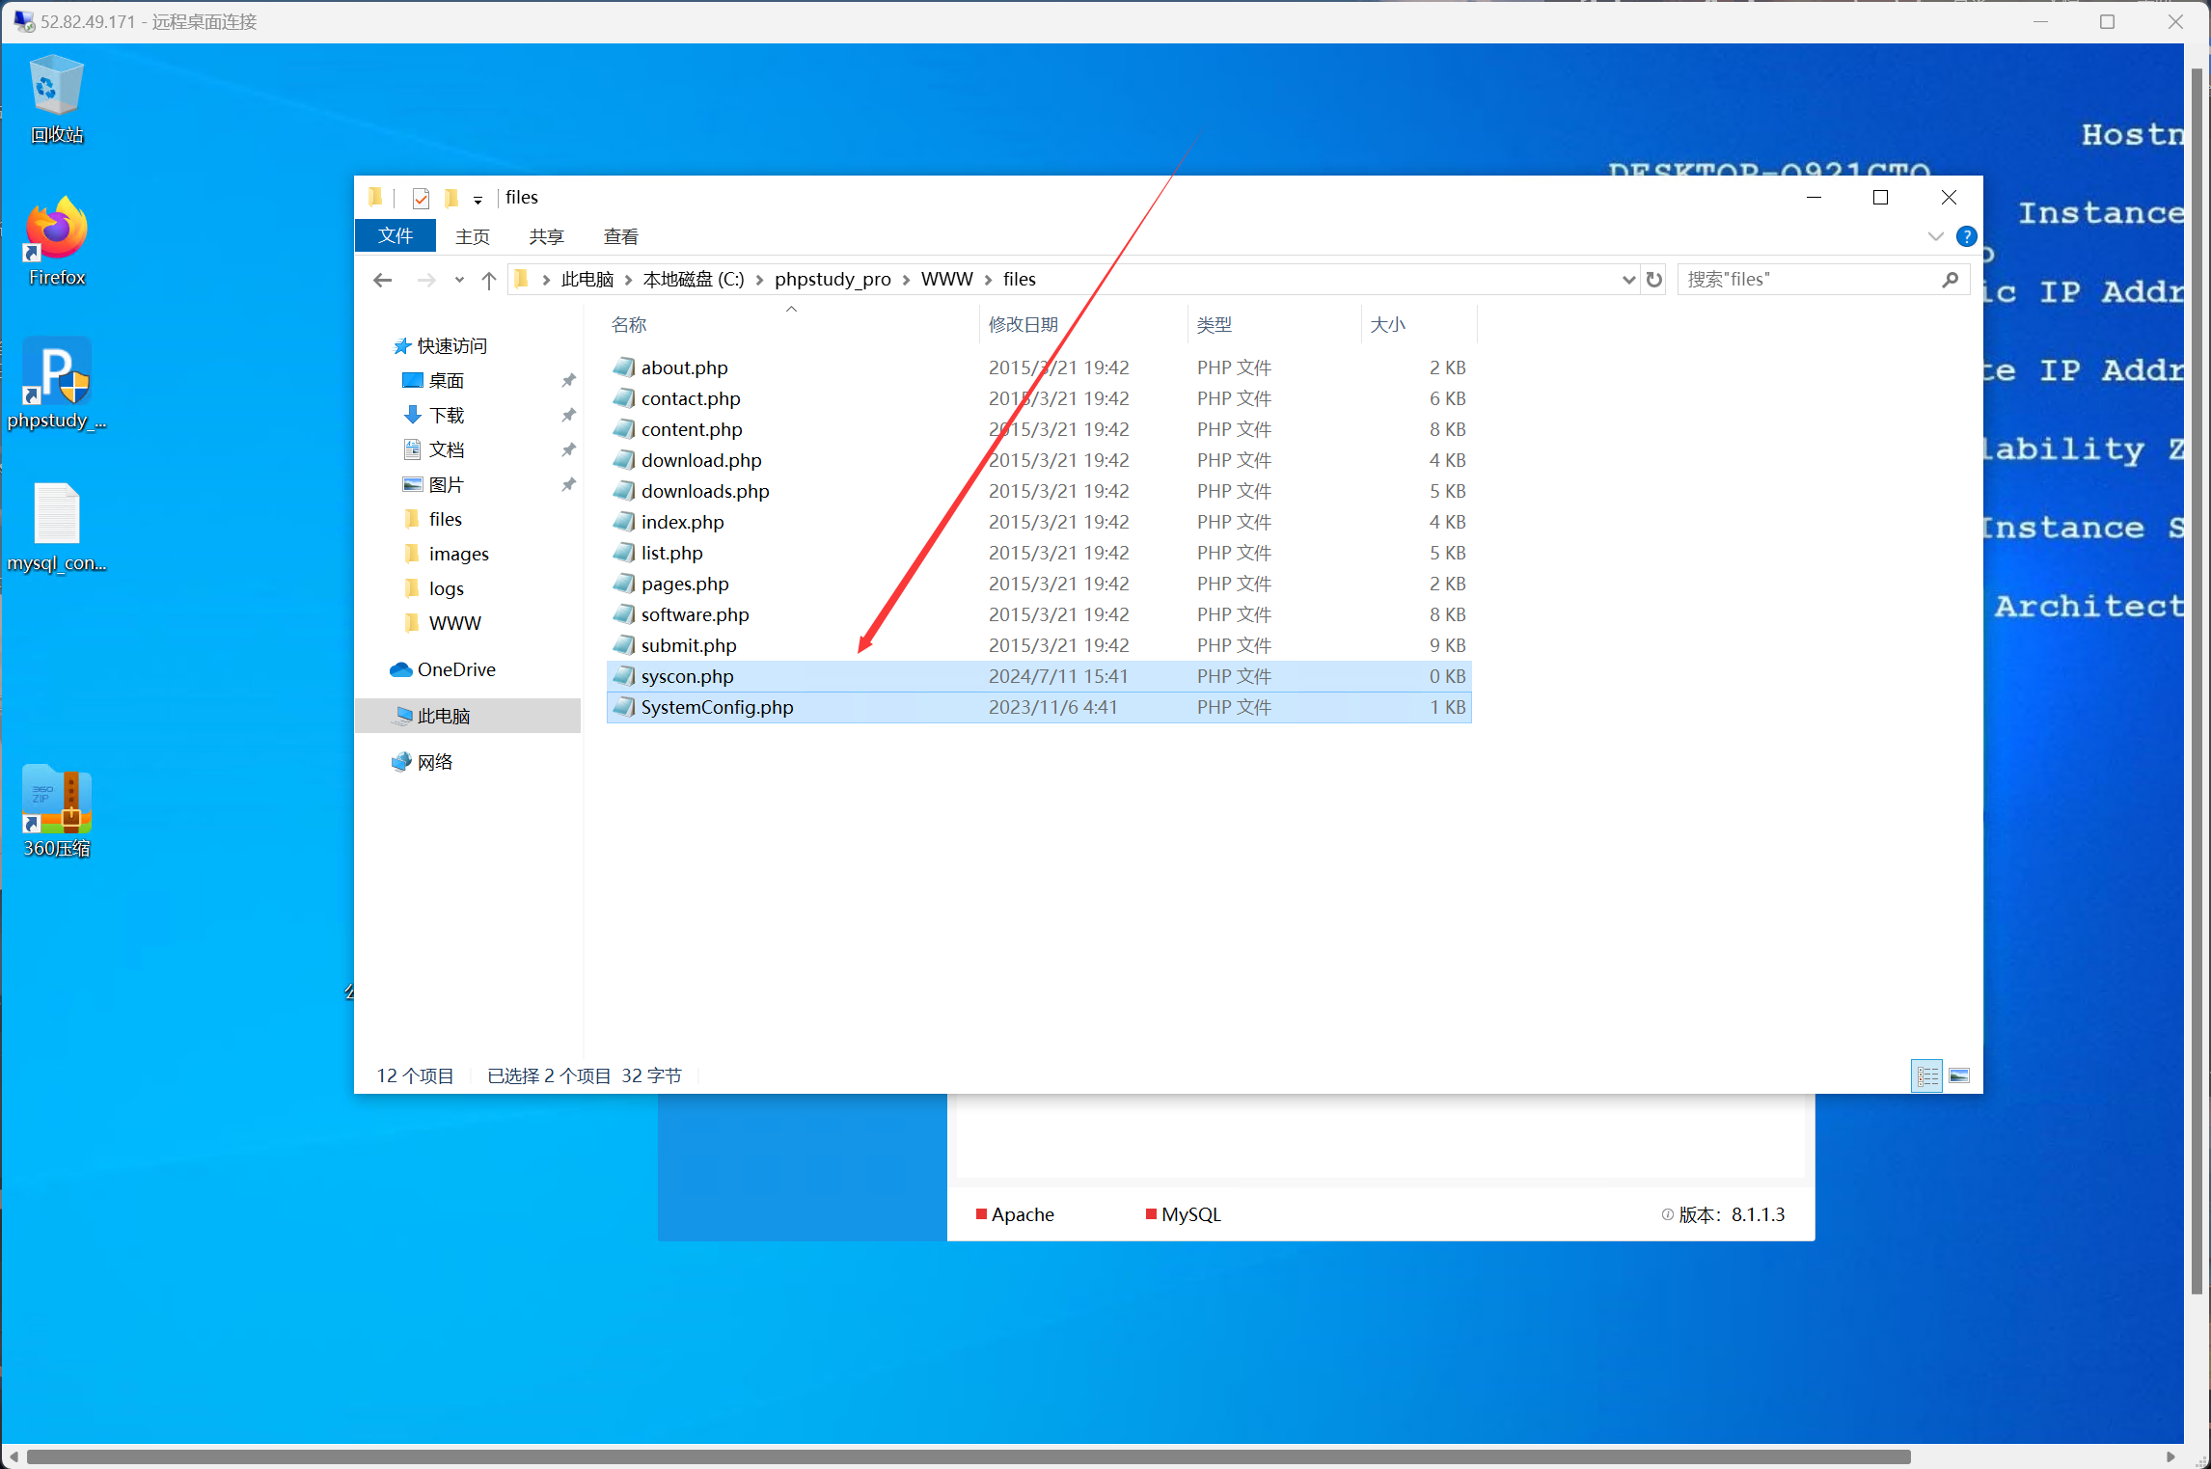Open the Explorer help icon

pos(1966,236)
